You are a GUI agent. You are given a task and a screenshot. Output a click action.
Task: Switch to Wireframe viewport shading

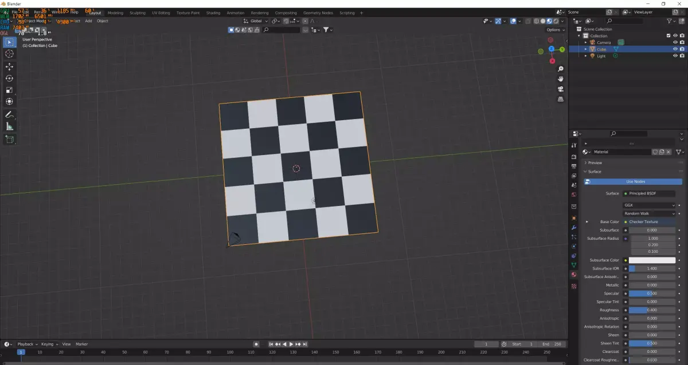(x=536, y=21)
